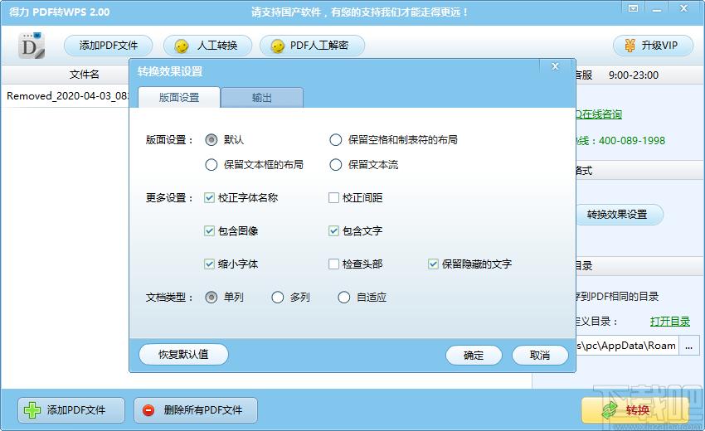Click the online consultation link 在线咨询

pyautogui.click(x=599, y=114)
